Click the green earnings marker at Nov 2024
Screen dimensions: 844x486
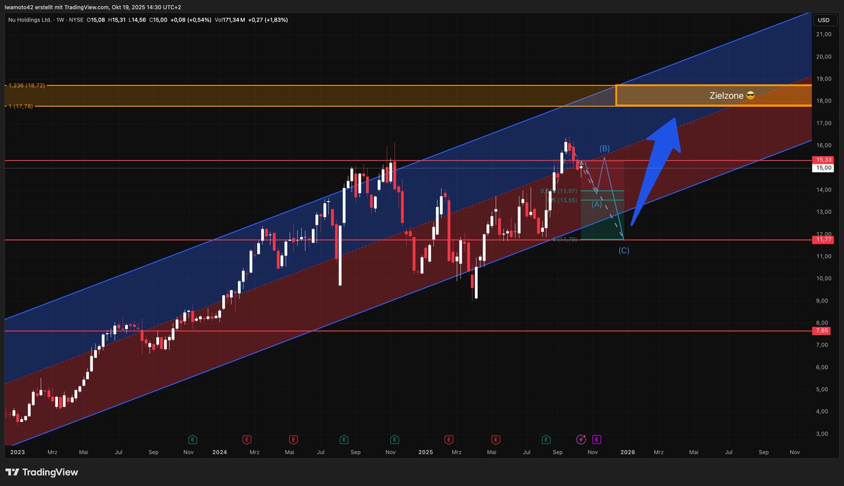tap(394, 439)
